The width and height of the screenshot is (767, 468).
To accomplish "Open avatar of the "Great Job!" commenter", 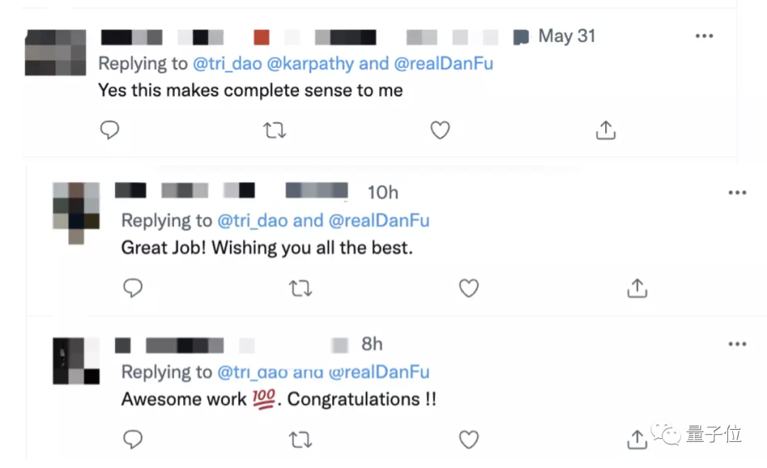I will (x=76, y=211).
